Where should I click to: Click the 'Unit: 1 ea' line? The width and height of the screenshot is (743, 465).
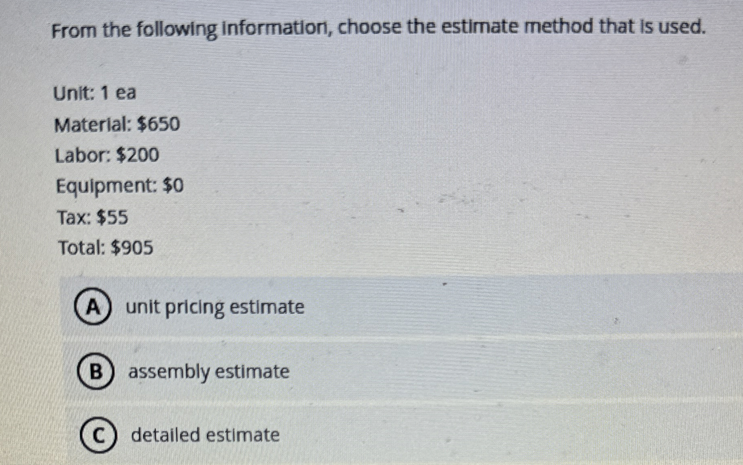click(95, 93)
